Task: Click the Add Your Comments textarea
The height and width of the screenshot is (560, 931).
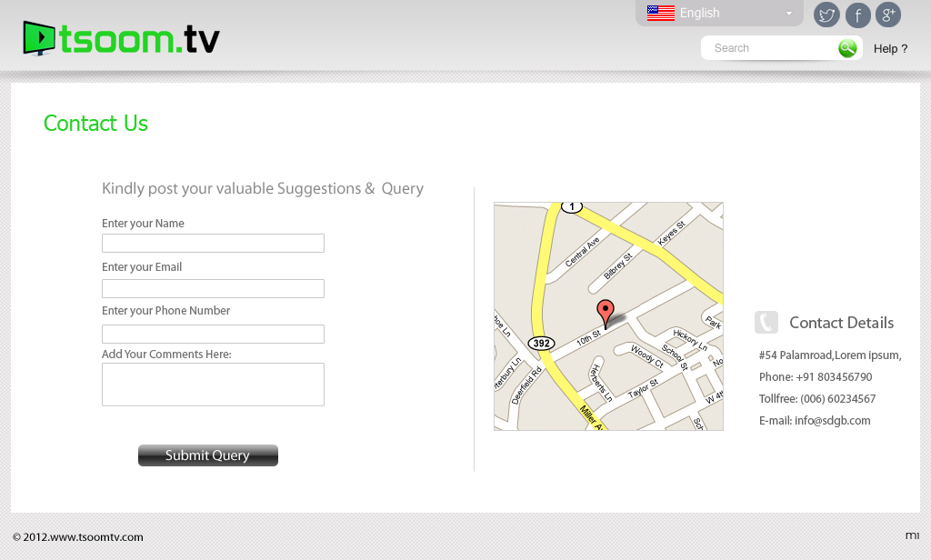Action: point(213,385)
